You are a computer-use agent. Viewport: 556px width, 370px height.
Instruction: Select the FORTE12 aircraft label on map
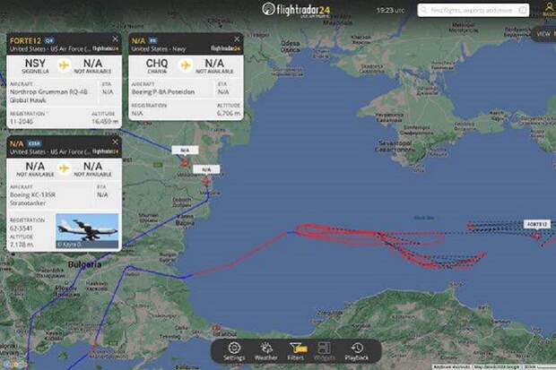[x=537, y=224]
